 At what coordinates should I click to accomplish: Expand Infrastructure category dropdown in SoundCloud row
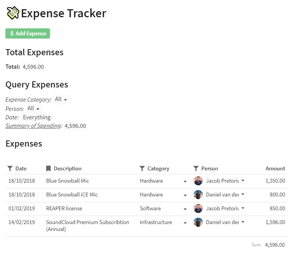tap(185, 223)
